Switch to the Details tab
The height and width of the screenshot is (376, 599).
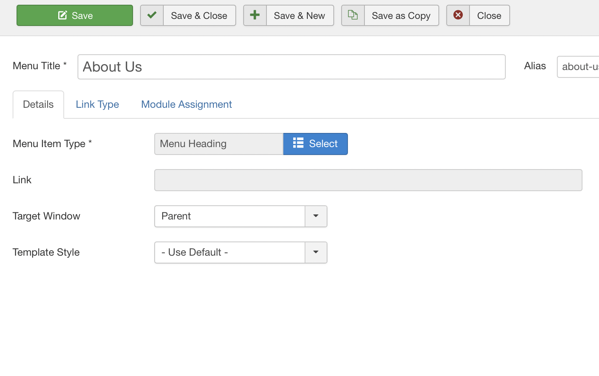coord(38,104)
